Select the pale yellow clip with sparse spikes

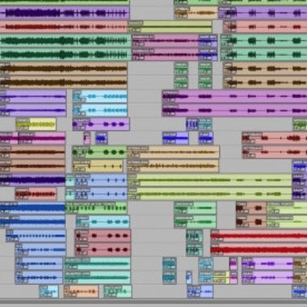point(98,166)
